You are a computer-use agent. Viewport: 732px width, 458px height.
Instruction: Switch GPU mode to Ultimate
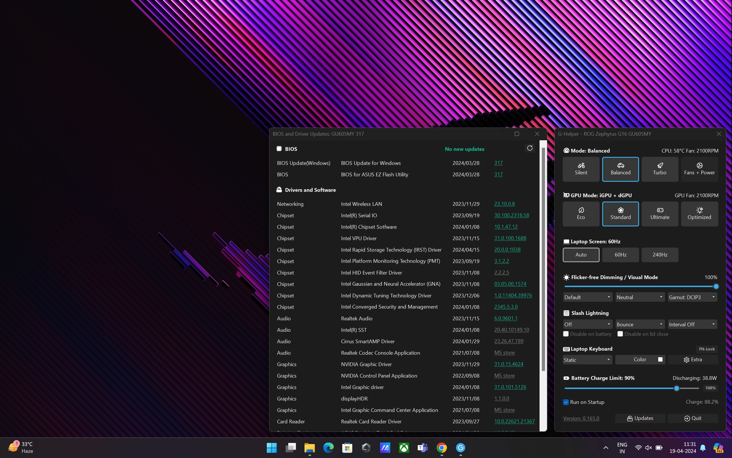pyautogui.click(x=660, y=214)
